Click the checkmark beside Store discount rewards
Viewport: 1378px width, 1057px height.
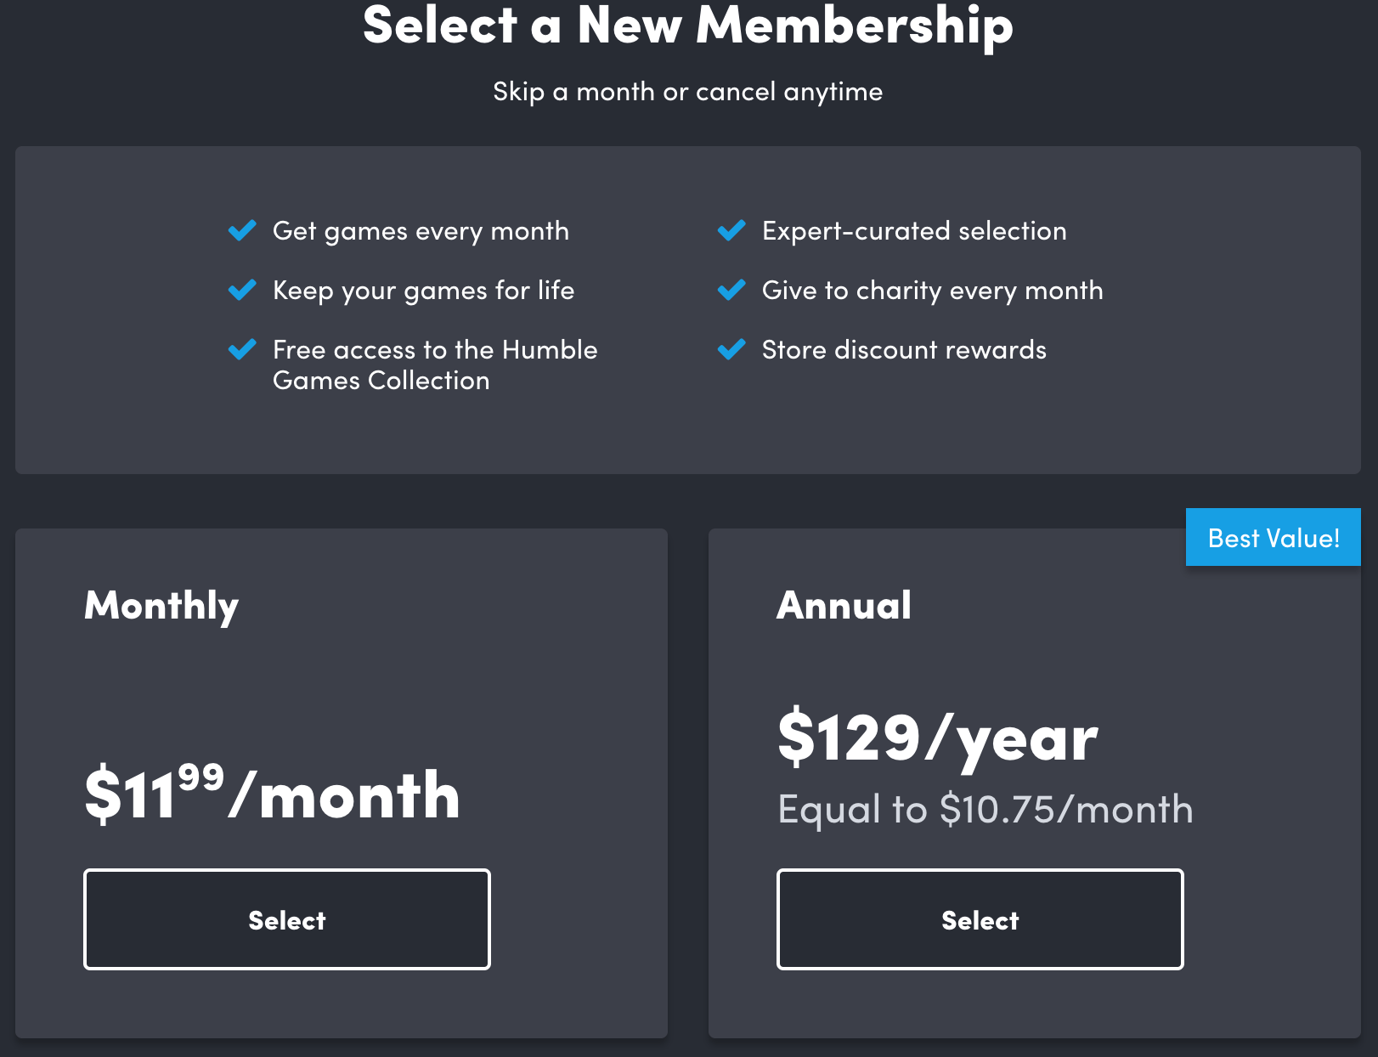[731, 349]
